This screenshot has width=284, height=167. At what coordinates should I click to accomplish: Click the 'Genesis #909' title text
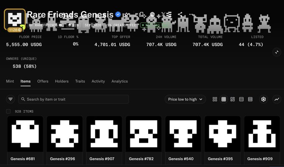(x=260, y=159)
